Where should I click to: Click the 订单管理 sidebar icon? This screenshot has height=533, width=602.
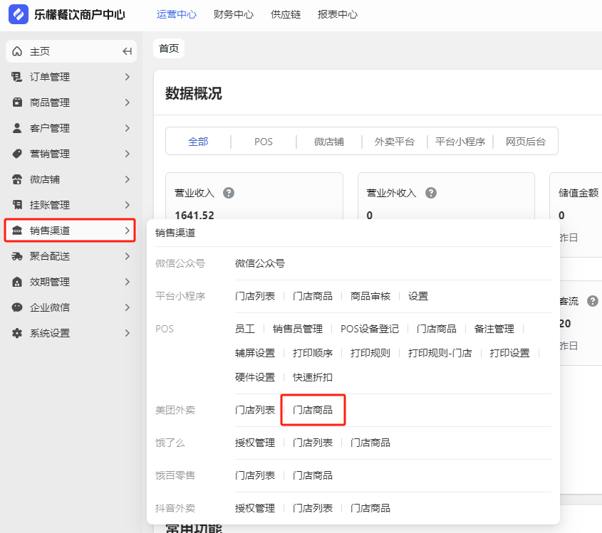17,77
